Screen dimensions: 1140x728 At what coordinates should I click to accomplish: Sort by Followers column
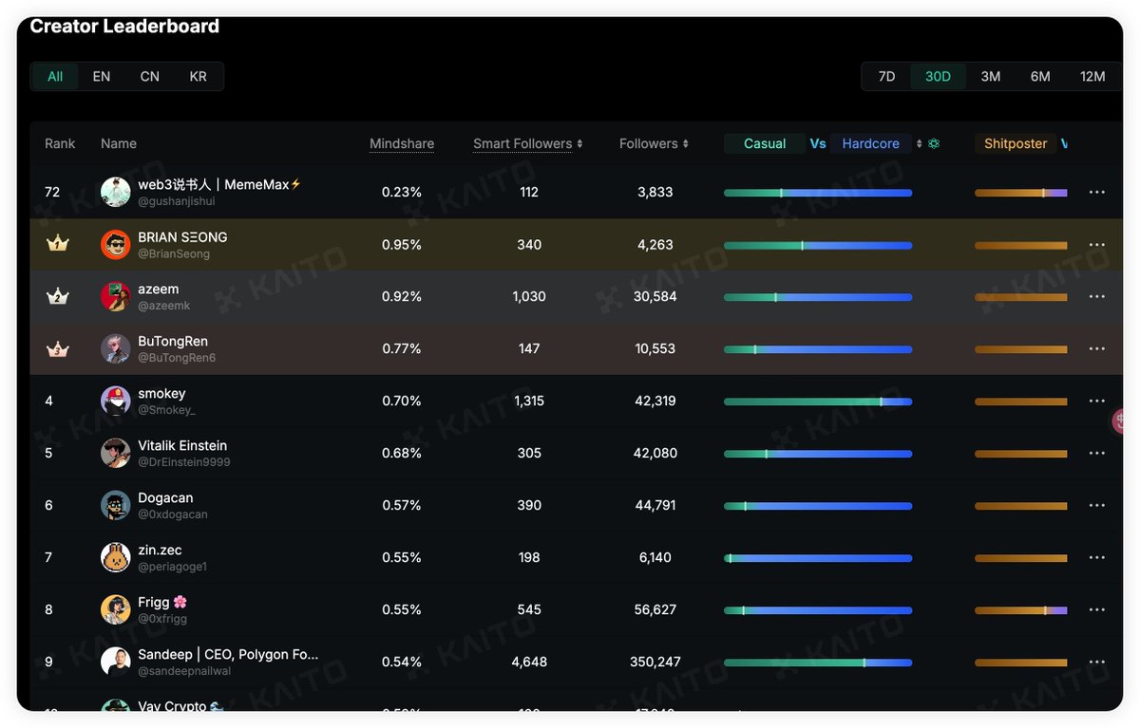click(x=654, y=143)
